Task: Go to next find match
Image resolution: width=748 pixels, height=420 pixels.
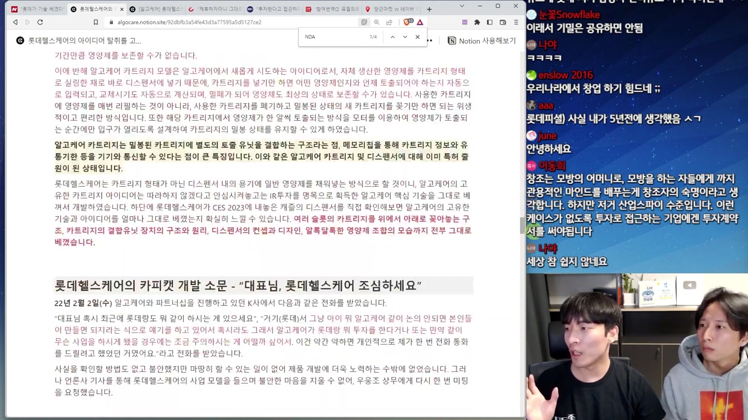Action: (405, 37)
